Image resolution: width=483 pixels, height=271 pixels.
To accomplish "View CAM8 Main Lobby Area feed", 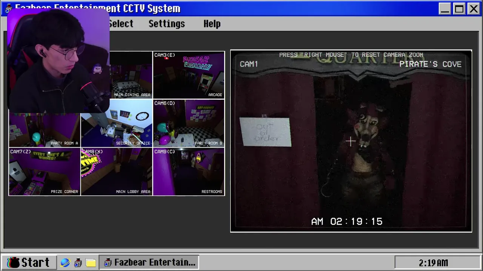I will [117, 172].
